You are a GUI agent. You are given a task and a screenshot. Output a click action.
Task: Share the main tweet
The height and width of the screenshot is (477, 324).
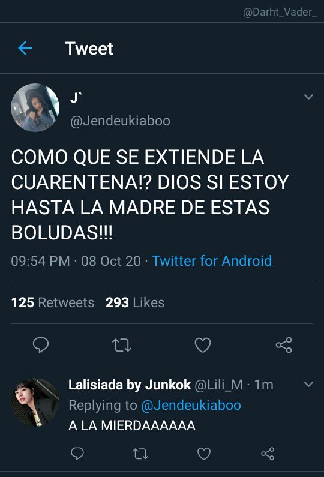pos(284,345)
